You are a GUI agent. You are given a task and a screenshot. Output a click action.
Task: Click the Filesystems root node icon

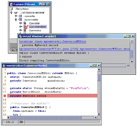(11, 9)
